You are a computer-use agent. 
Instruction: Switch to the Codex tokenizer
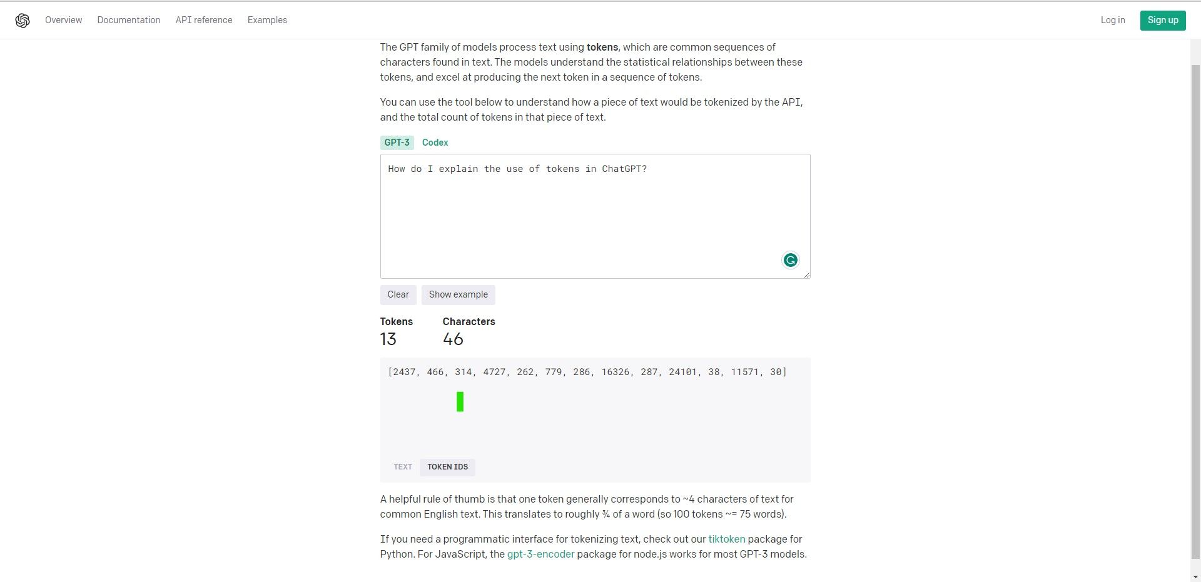click(x=435, y=142)
